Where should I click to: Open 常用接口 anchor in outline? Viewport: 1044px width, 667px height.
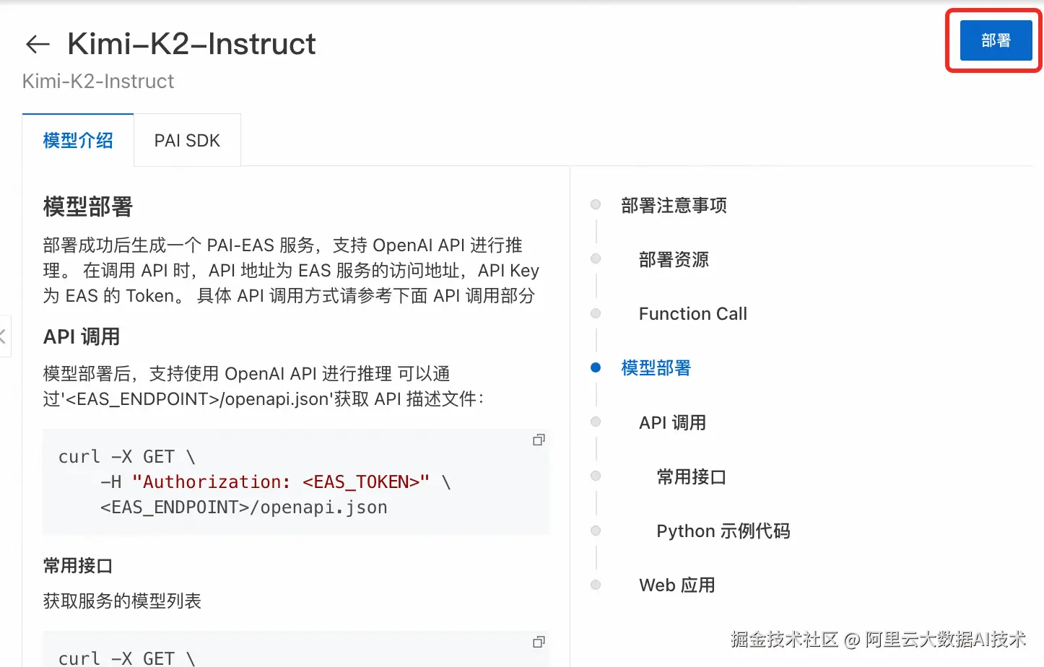tap(691, 477)
